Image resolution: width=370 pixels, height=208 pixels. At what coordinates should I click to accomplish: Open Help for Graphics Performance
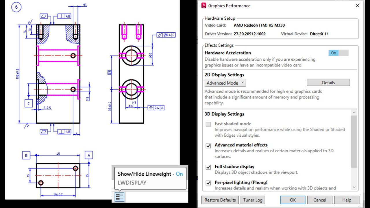[347, 200]
